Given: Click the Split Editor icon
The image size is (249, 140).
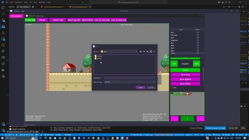Looking at the screenshot, I should [243, 7].
